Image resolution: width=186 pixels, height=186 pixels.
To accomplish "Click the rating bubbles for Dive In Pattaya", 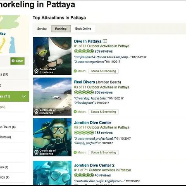I will (84, 51).
